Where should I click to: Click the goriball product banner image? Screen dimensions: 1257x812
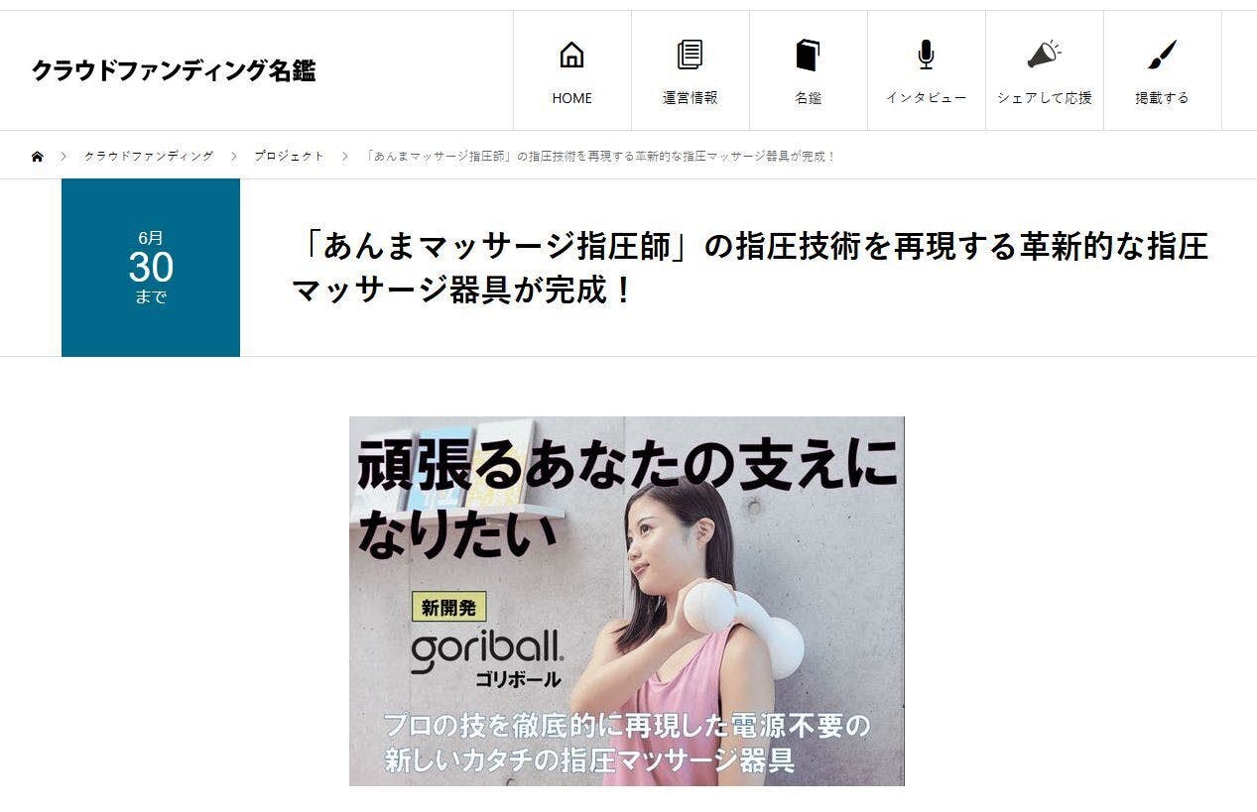point(626,601)
